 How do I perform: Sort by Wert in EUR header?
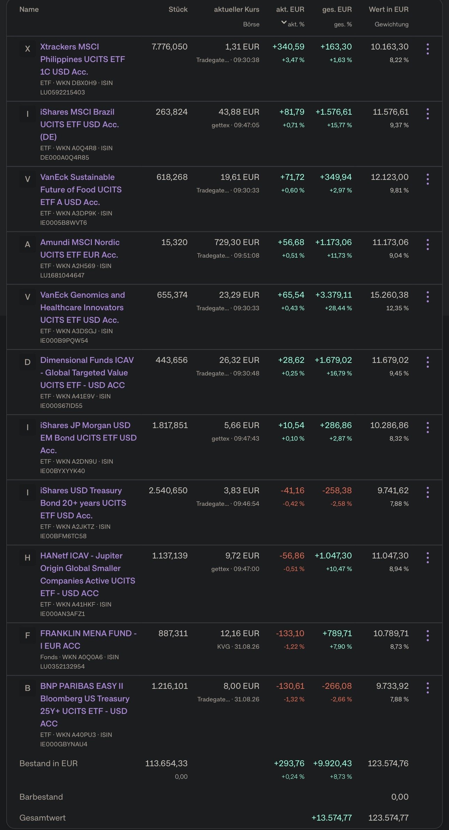click(388, 9)
